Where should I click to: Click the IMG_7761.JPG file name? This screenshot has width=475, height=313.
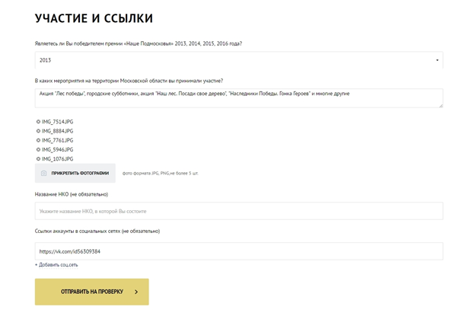tap(58, 140)
